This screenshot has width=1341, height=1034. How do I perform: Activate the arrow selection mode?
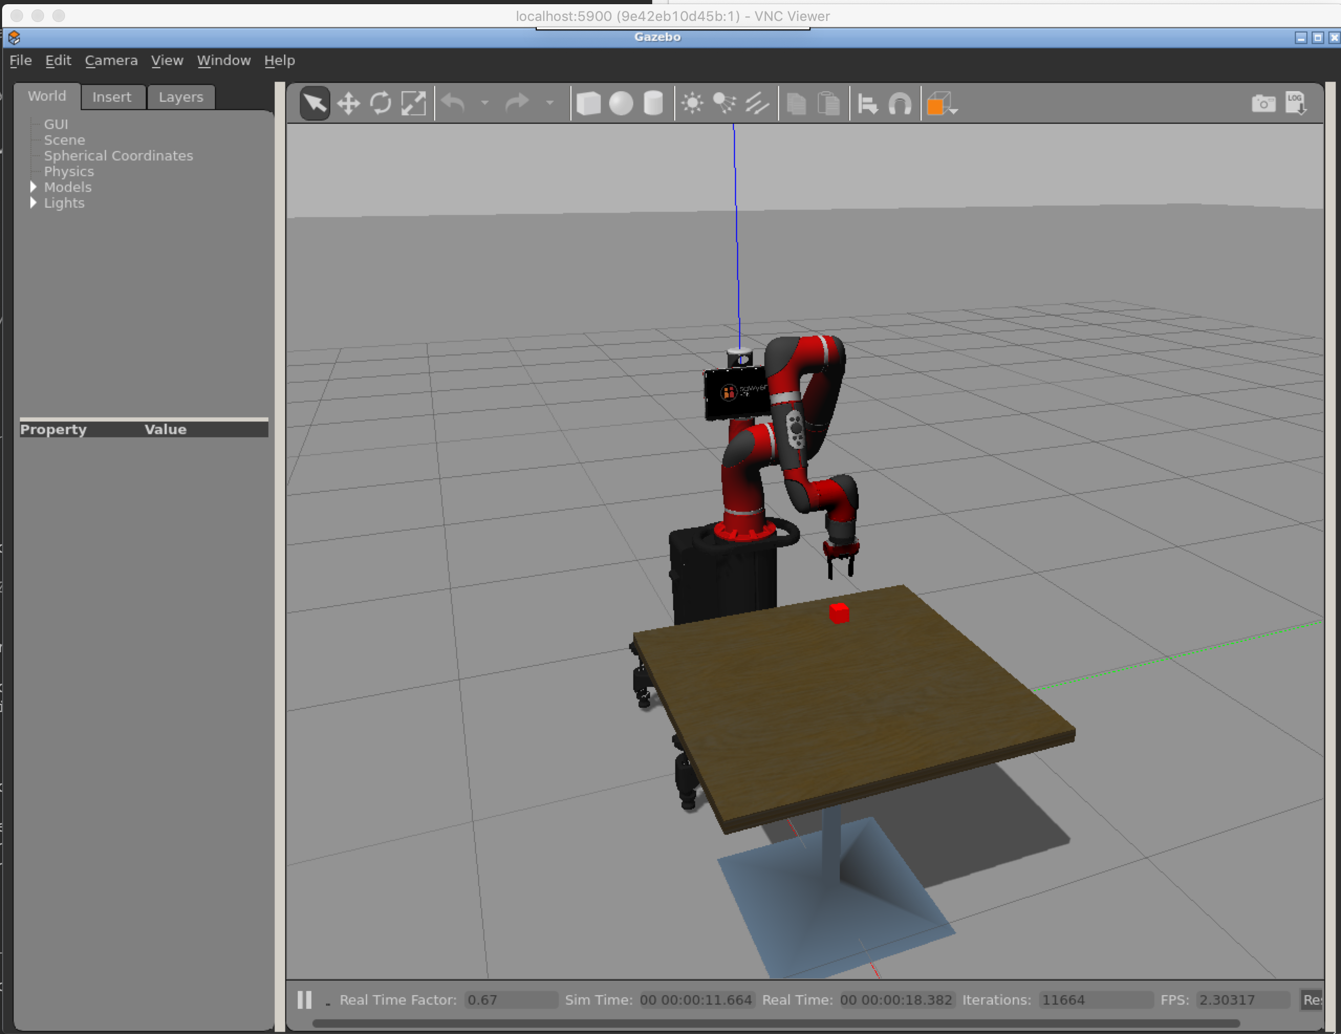(315, 103)
